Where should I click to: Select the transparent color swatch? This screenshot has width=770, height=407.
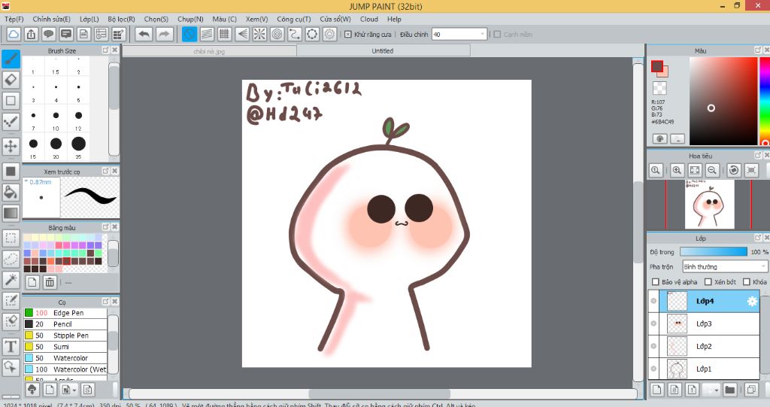tap(659, 88)
